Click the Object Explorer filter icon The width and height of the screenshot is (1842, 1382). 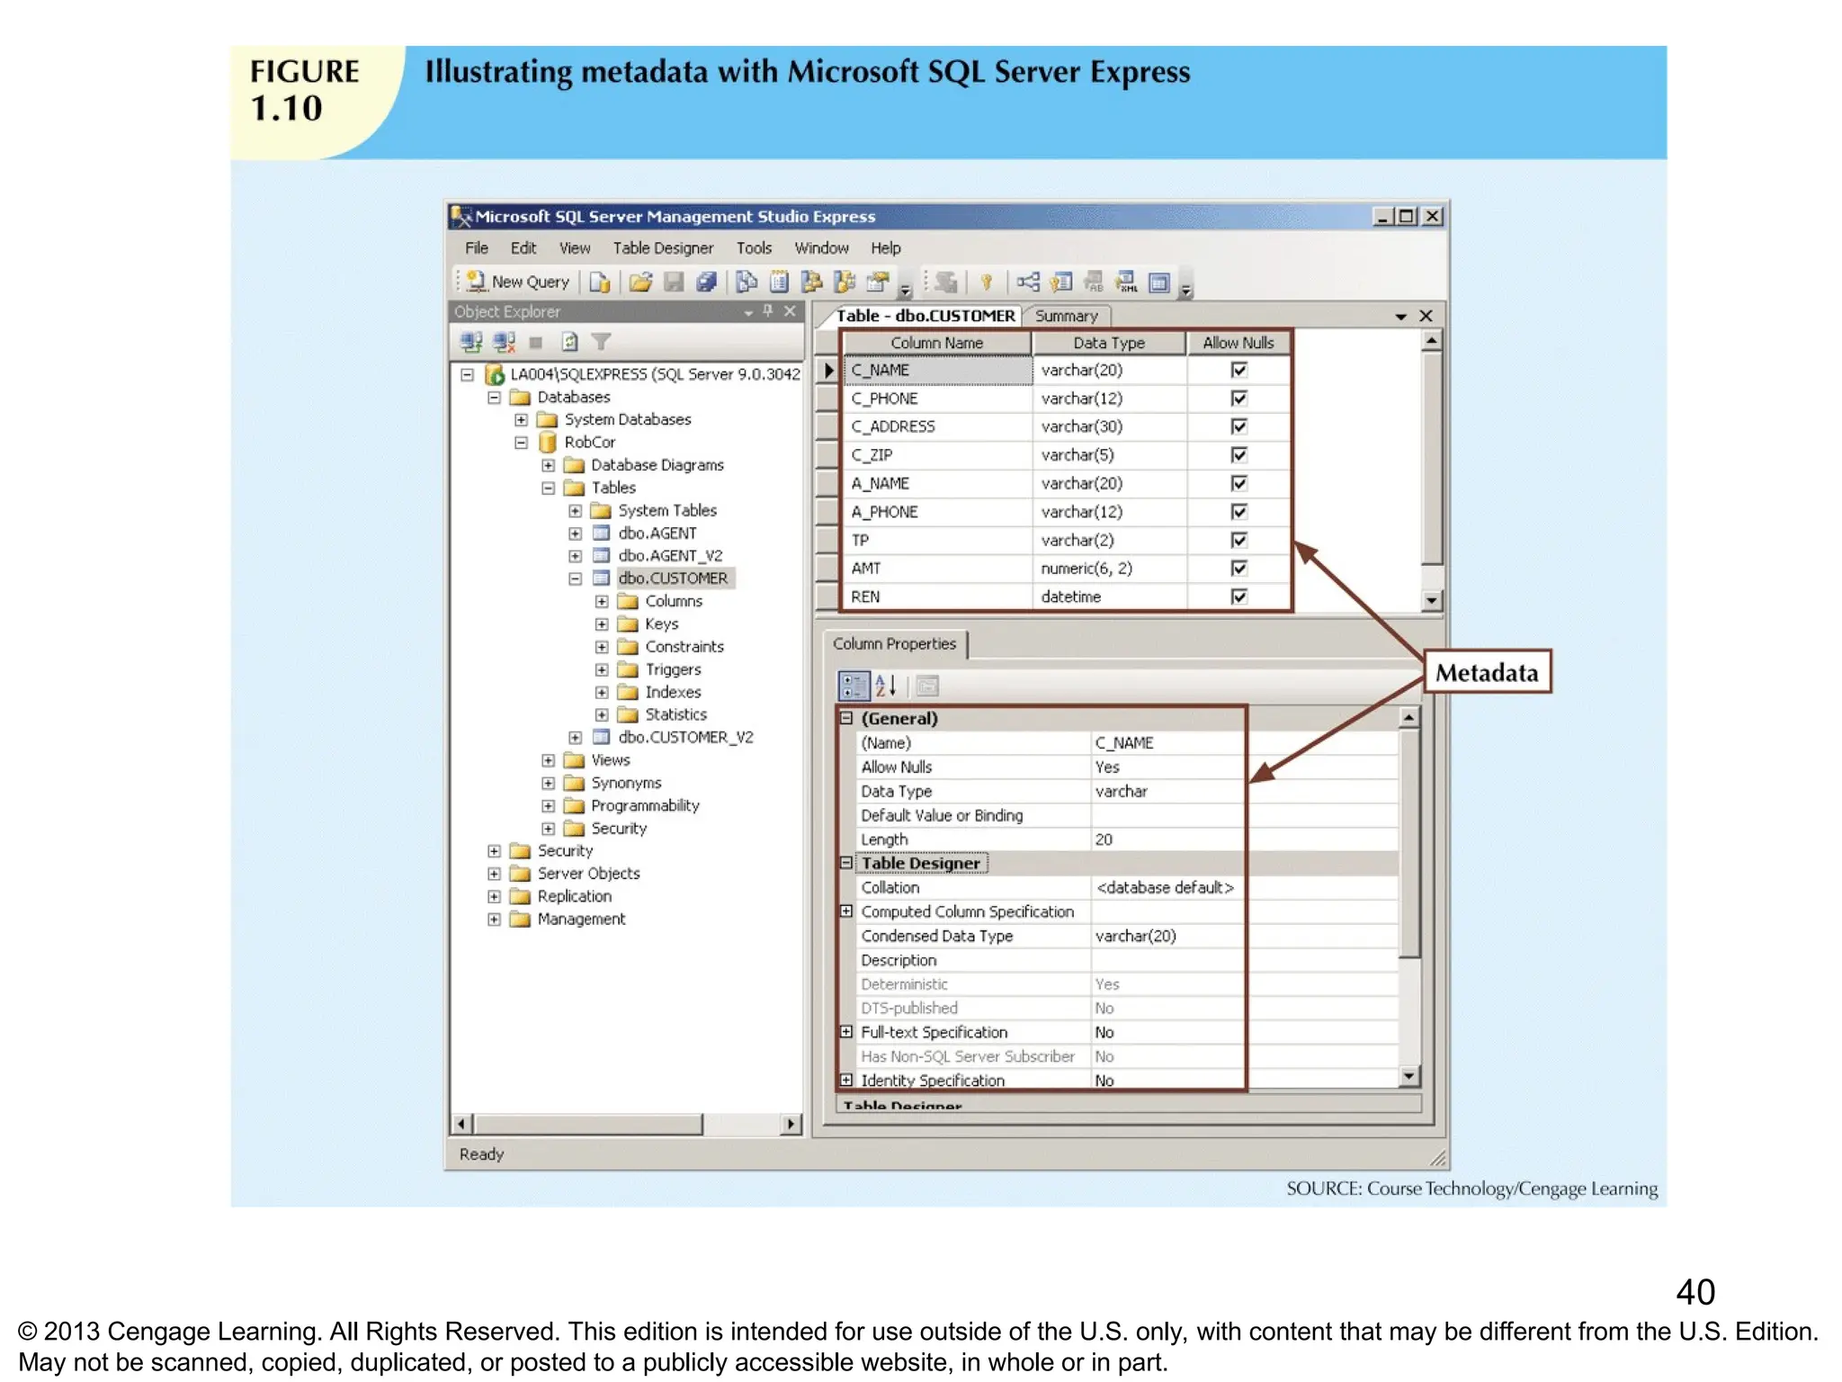pos(601,342)
